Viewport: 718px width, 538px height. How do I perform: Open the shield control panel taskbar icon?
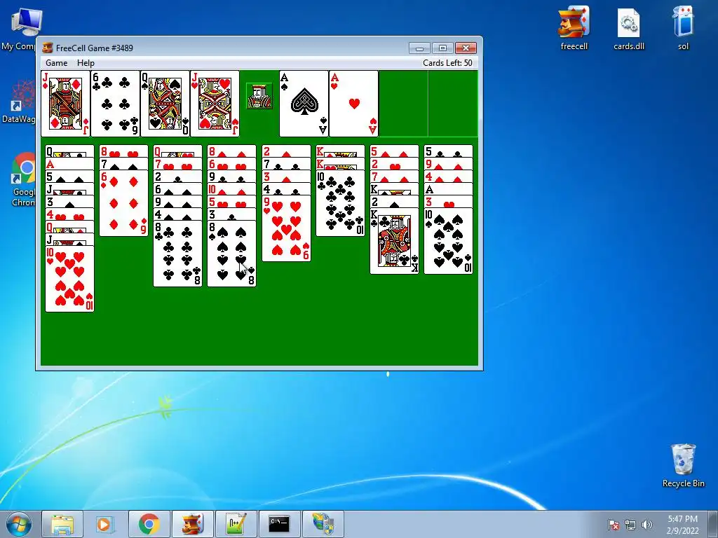pyautogui.click(x=323, y=524)
